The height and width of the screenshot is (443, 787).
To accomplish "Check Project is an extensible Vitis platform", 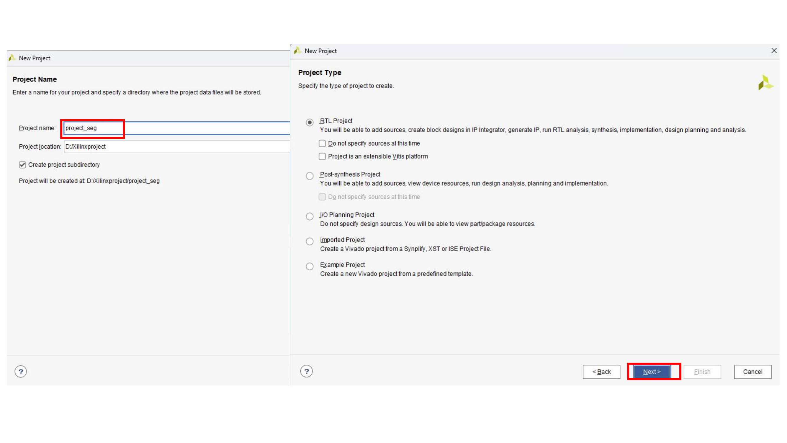I will (x=322, y=157).
